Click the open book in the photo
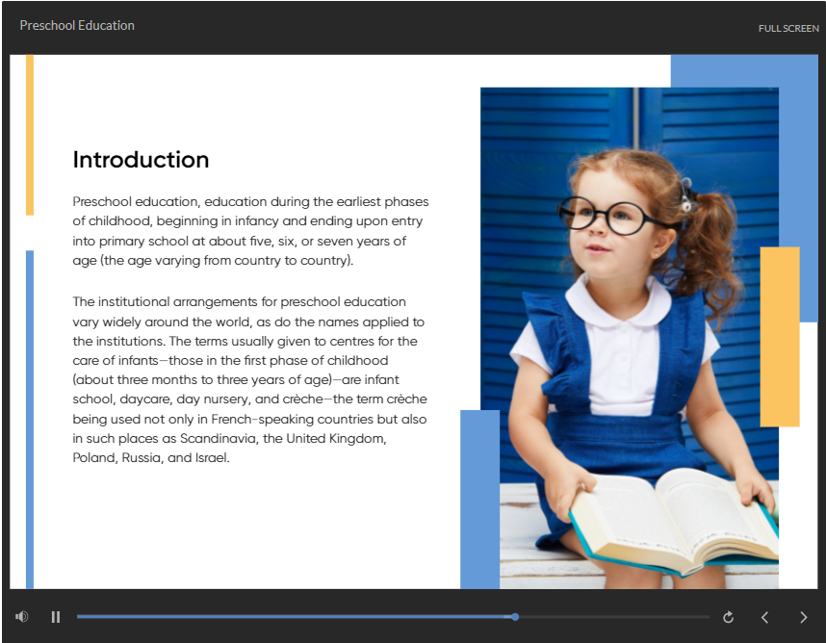 click(674, 520)
